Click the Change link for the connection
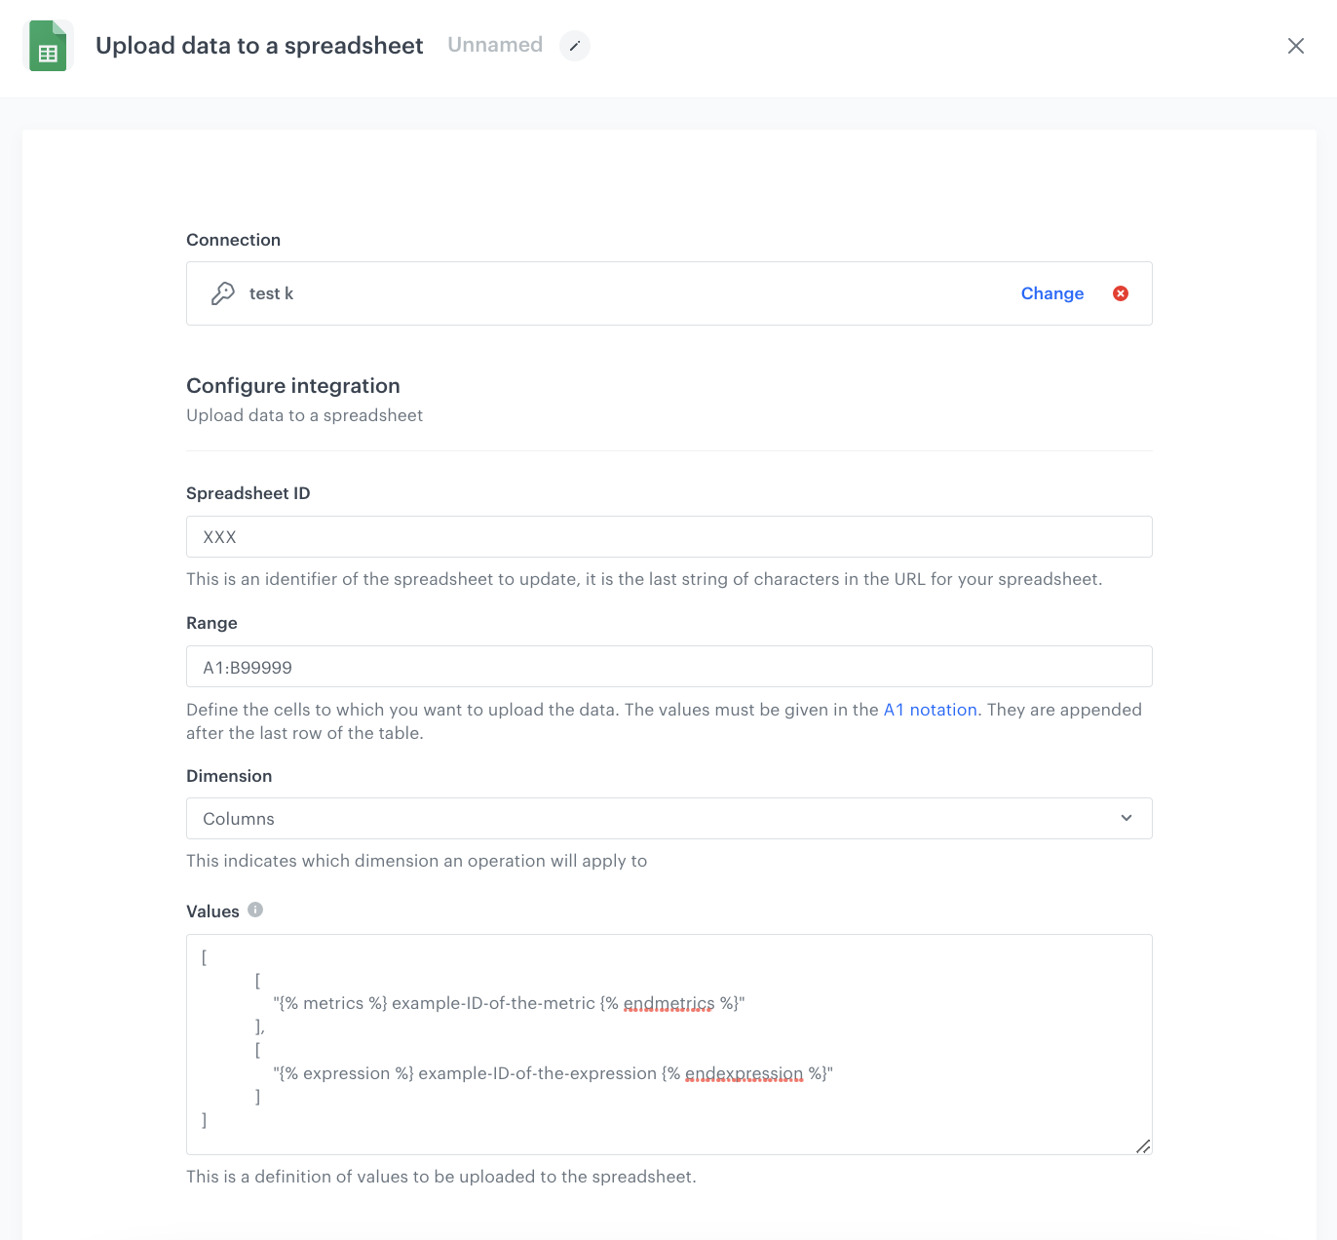Image resolution: width=1337 pixels, height=1240 pixels. [x=1051, y=292]
